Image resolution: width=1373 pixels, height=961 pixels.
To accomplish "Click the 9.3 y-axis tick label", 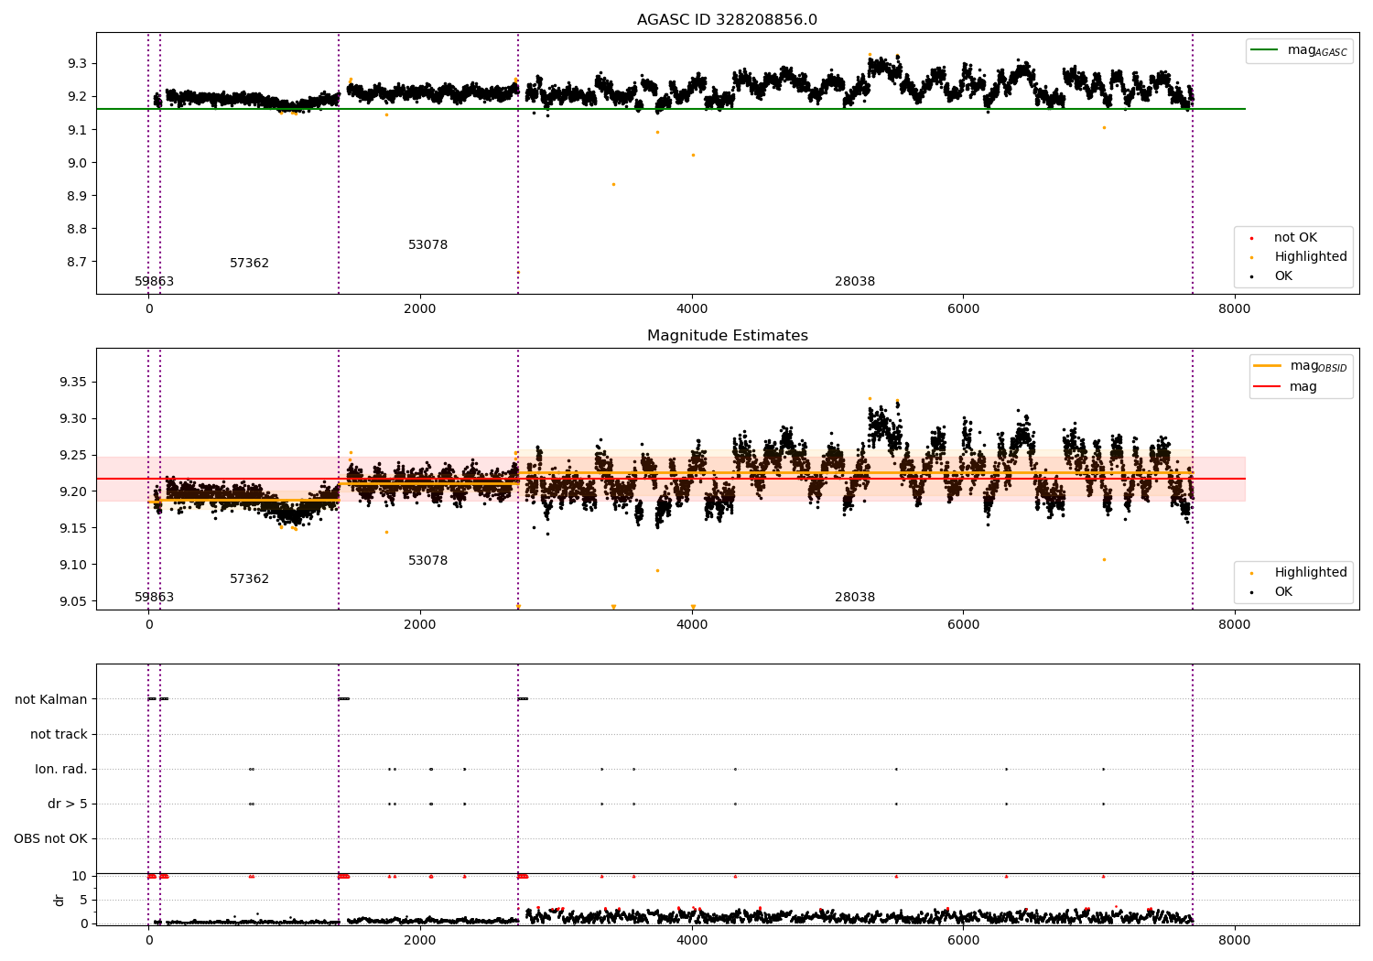I will pyautogui.click(x=77, y=64).
